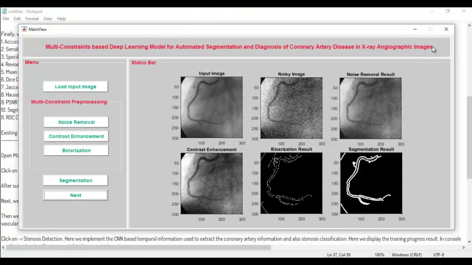Click the red title banner text

click(239, 47)
